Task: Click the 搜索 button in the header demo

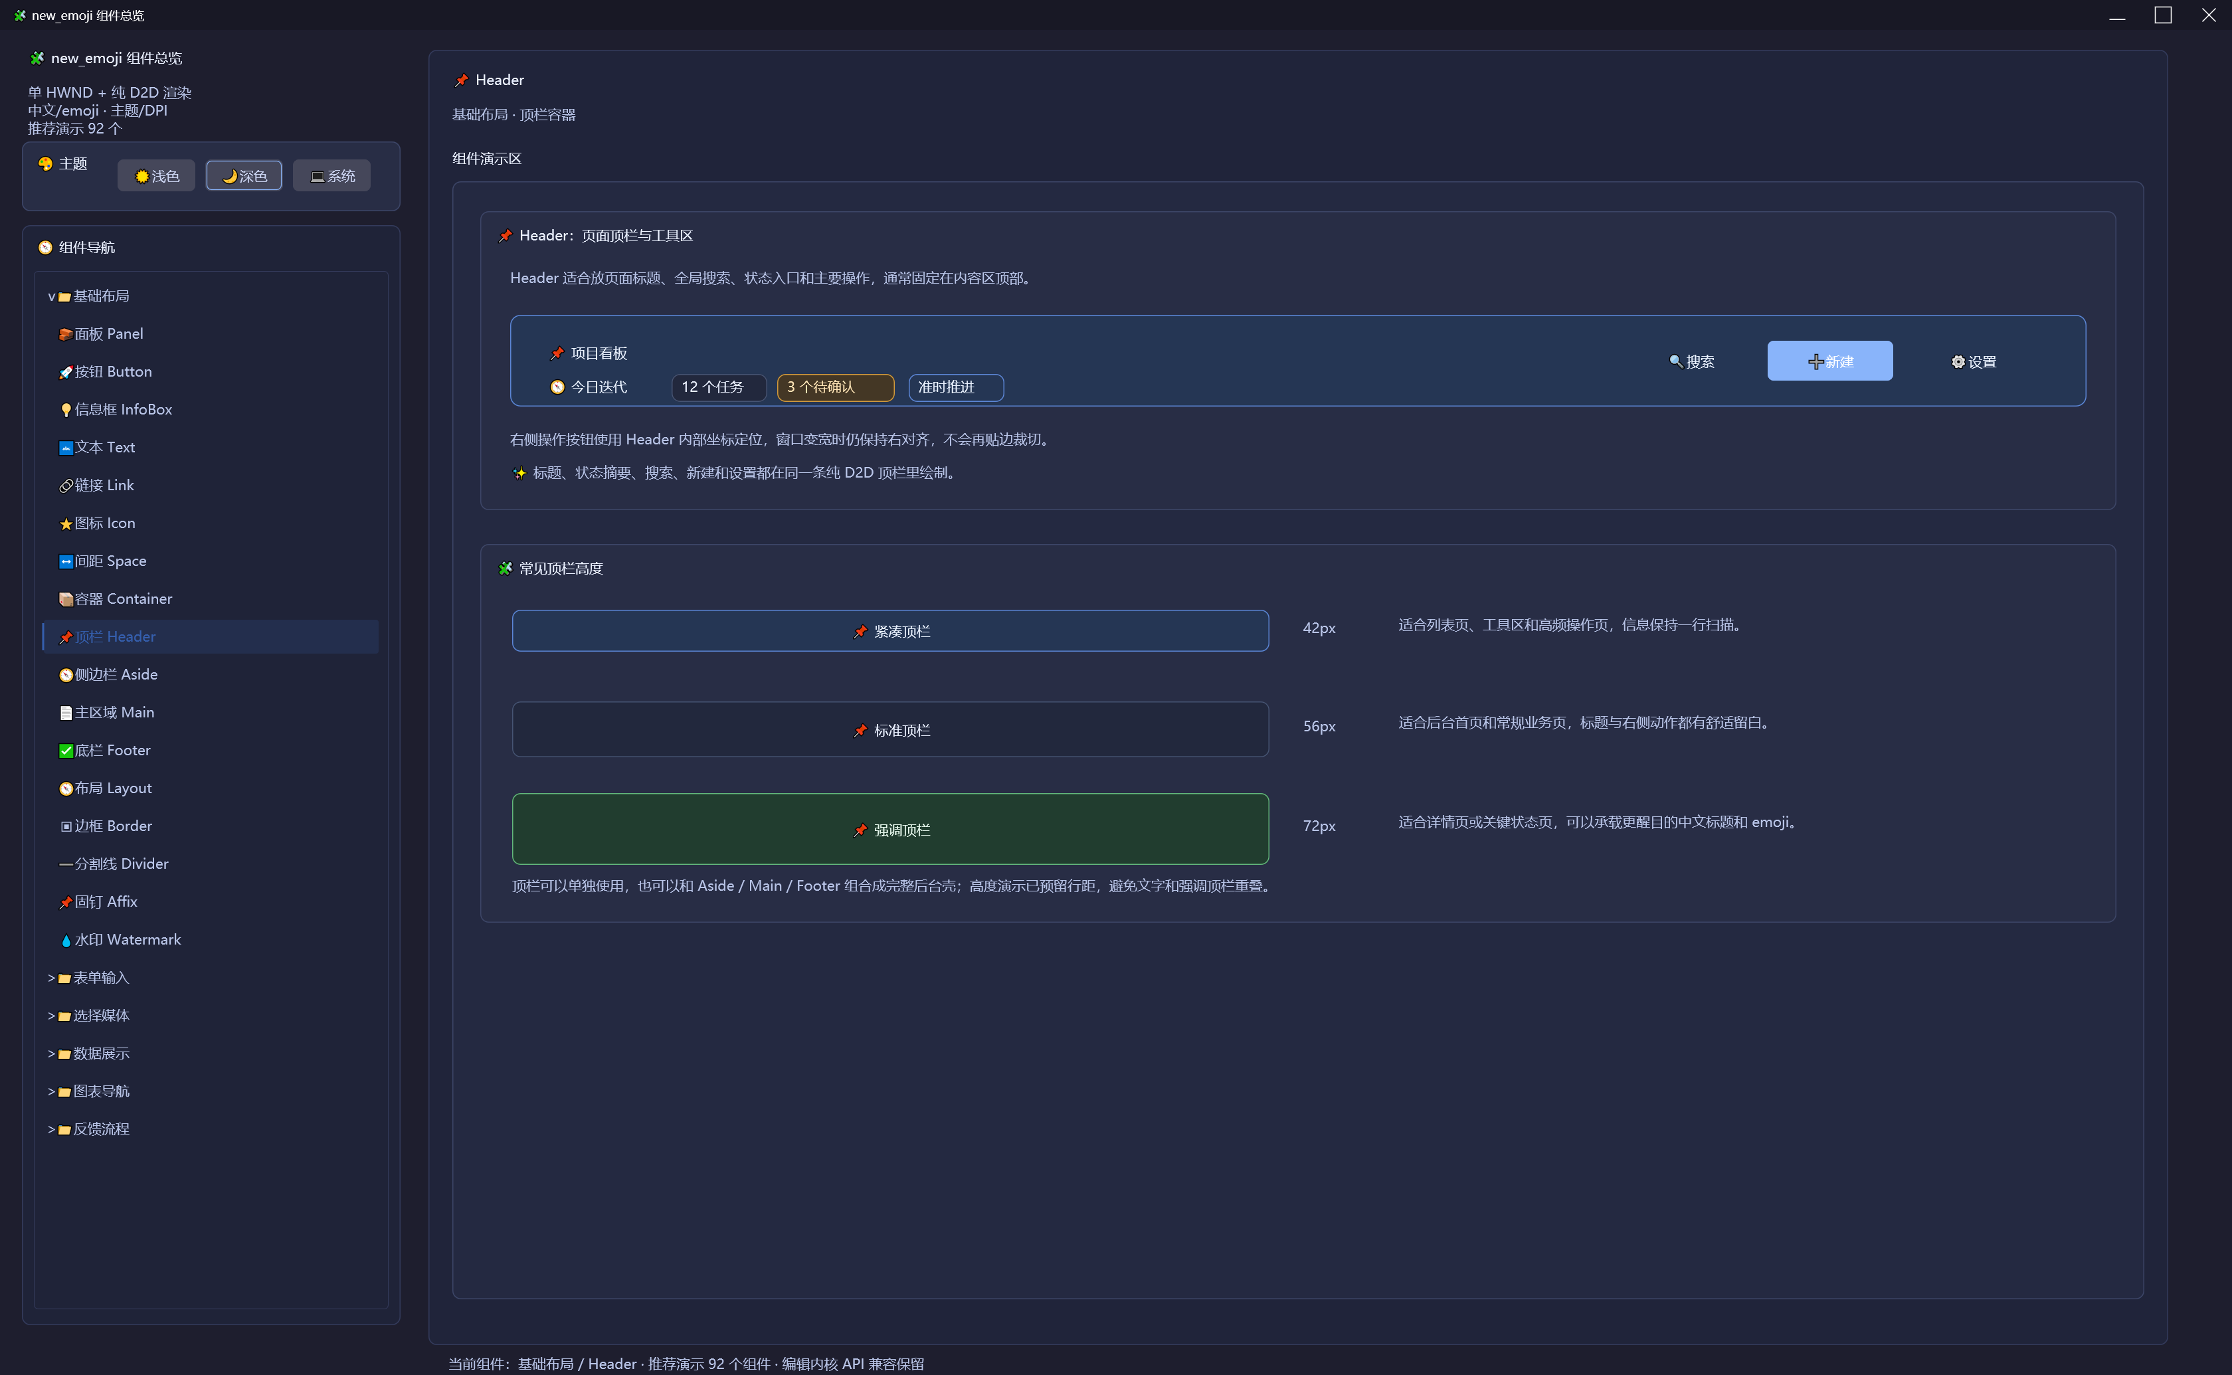Action: (1692, 362)
